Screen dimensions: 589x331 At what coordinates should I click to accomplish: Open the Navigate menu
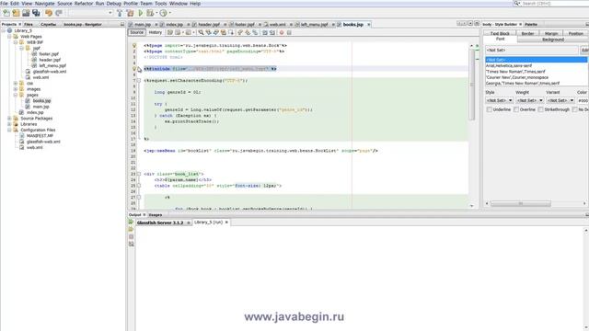45,4
